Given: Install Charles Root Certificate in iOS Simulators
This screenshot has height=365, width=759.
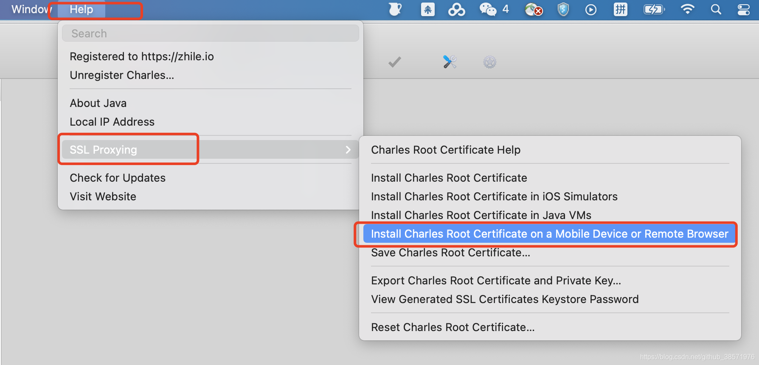Looking at the screenshot, I should click(494, 197).
